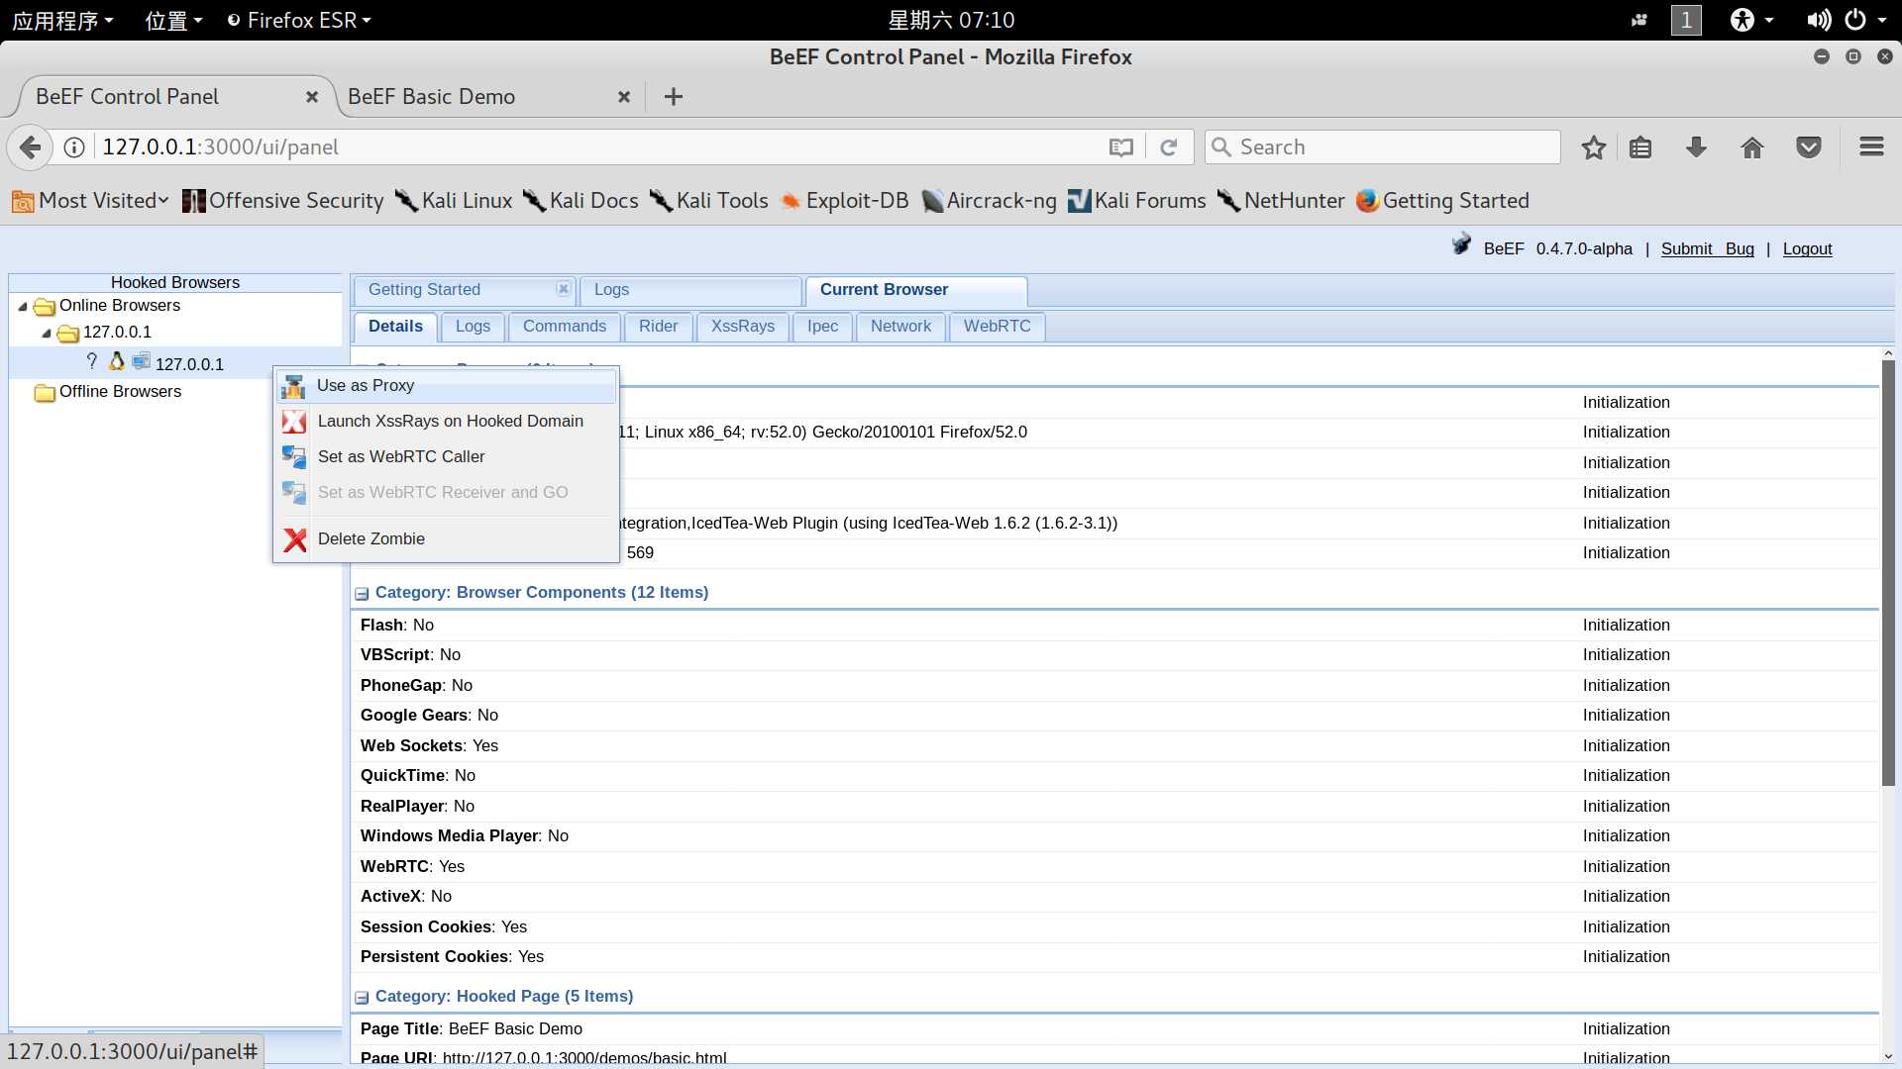Open the Network tab
Image resolution: width=1902 pixels, height=1069 pixels.
(900, 327)
